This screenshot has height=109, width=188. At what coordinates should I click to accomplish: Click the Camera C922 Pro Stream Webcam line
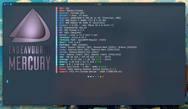(x=91, y=72)
